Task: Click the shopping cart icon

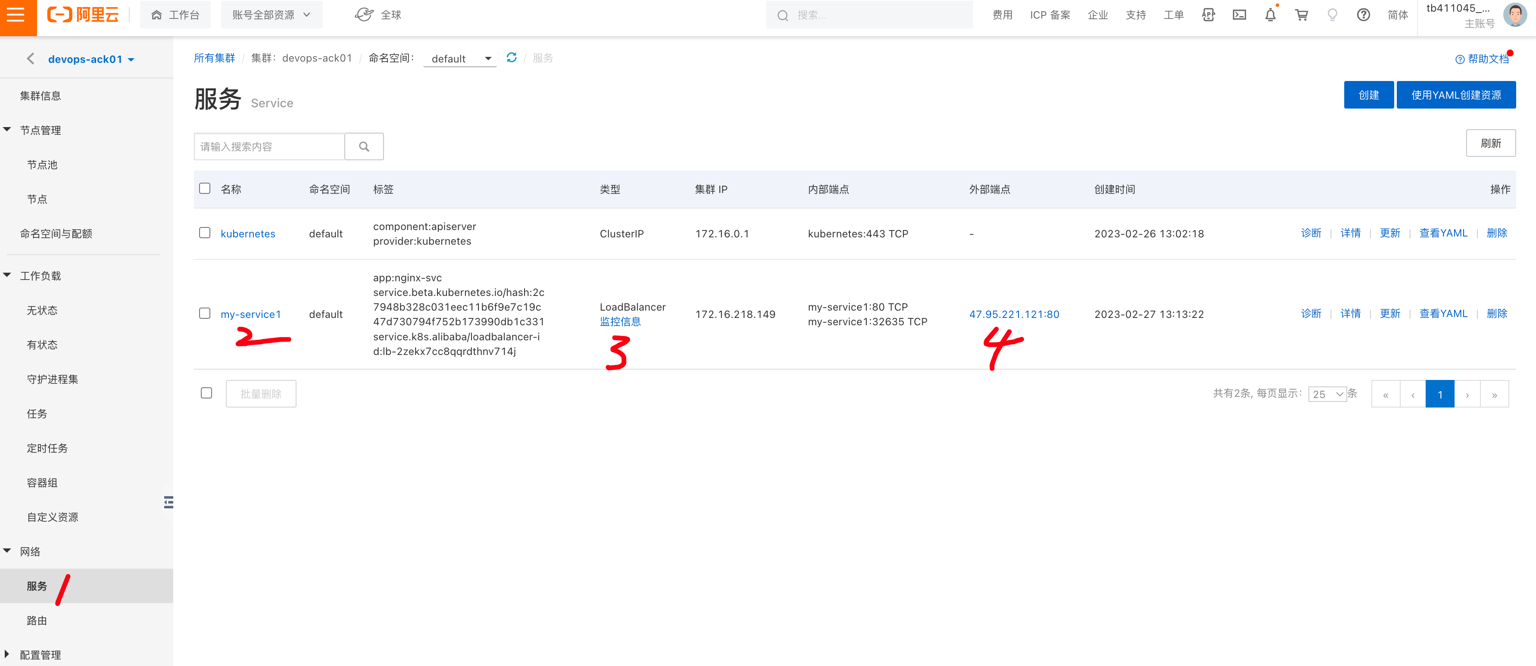Action: coord(1301,15)
